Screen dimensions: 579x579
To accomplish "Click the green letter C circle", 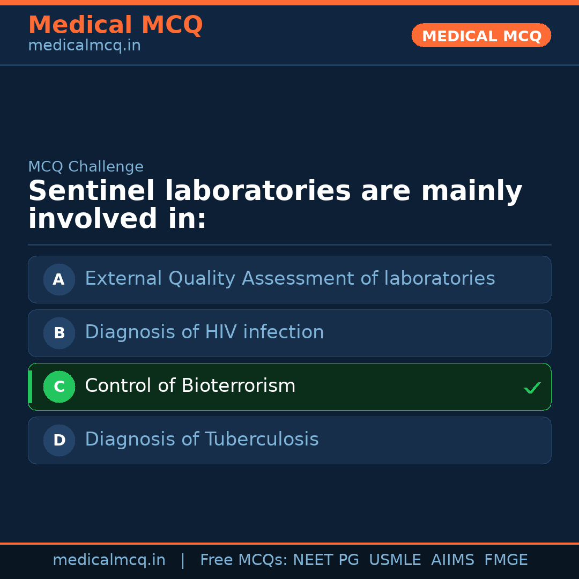I will click(x=59, y=387).
